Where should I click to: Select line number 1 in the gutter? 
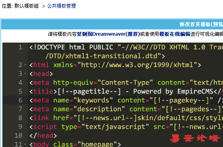pos(20,47)
